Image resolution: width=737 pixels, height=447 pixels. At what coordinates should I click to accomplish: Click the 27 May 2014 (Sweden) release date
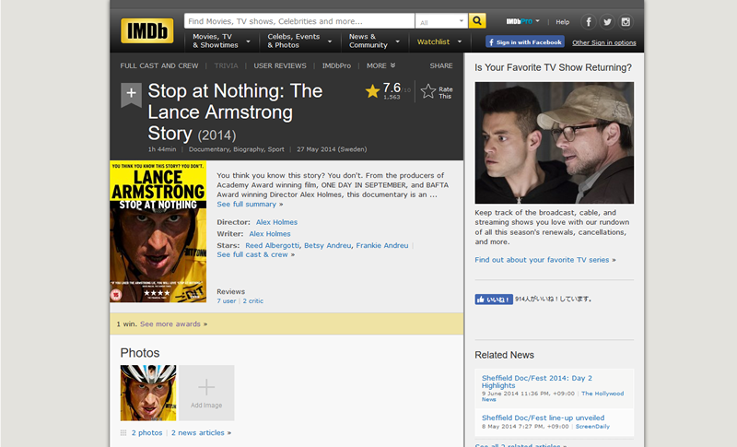(332, 149)
